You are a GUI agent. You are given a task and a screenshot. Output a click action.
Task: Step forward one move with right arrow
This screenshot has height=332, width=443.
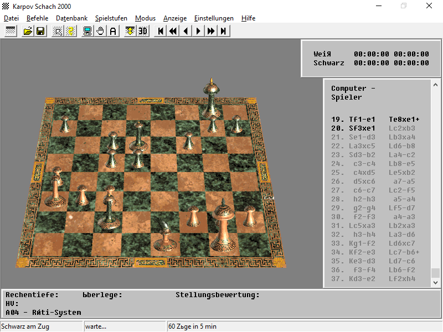click(x=198, y=31)
